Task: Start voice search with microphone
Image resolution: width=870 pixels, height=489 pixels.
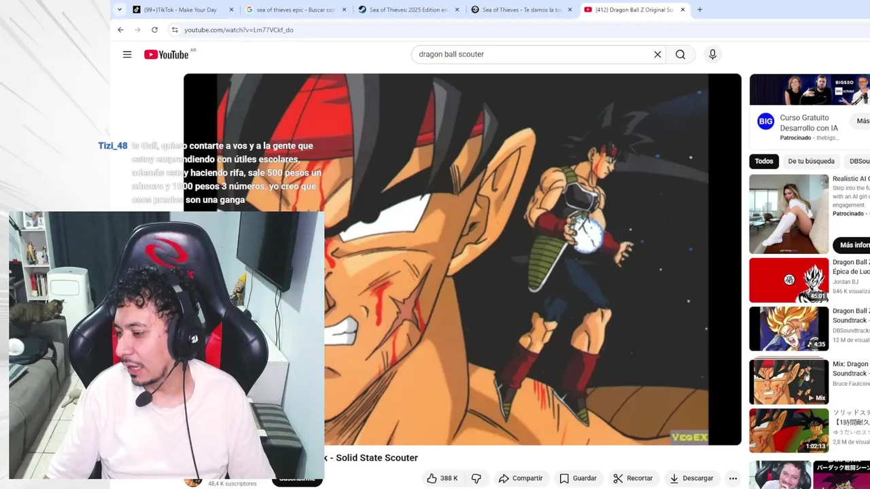Action: [712, 54]
